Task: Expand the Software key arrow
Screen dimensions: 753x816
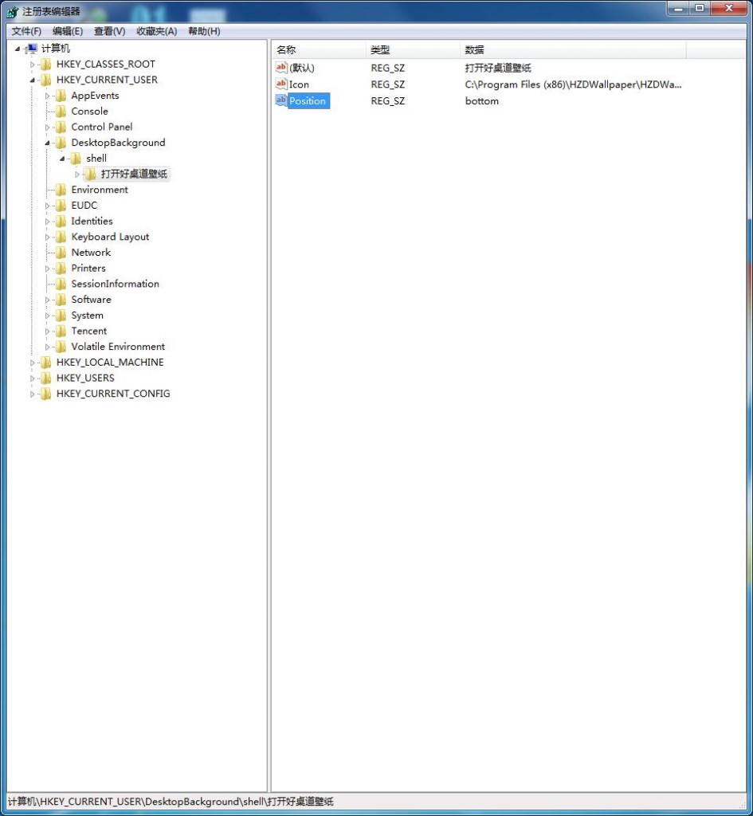Action: click(x=47, y=300)
